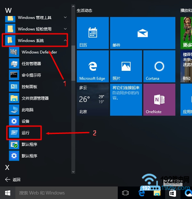Open the Cortana tile
This screenshot has width=192, height=199.
pyautogui.click(x=159, y=66)
